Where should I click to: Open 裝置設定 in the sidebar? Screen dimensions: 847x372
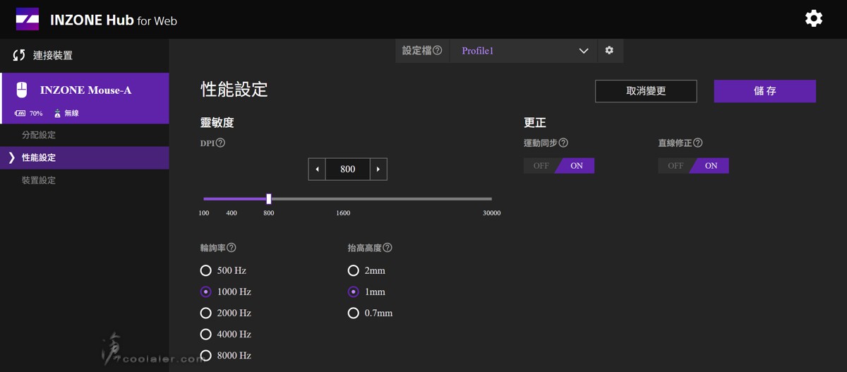39,180
